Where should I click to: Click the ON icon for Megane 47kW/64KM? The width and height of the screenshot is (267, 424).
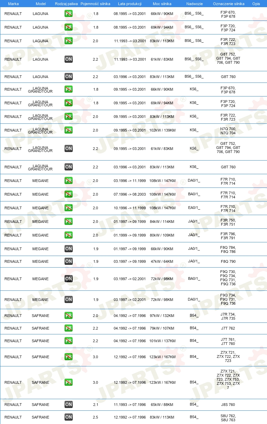pyautogui.click(x=69, y=261)
